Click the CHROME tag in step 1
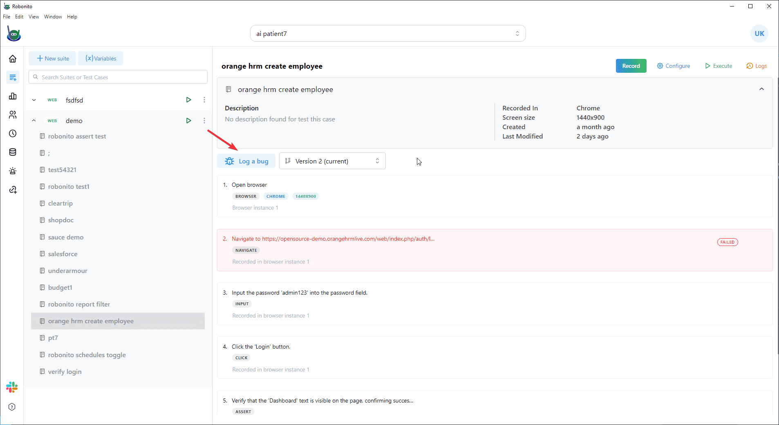The width and height of the screenshot is (779, 425). point(276,196)
